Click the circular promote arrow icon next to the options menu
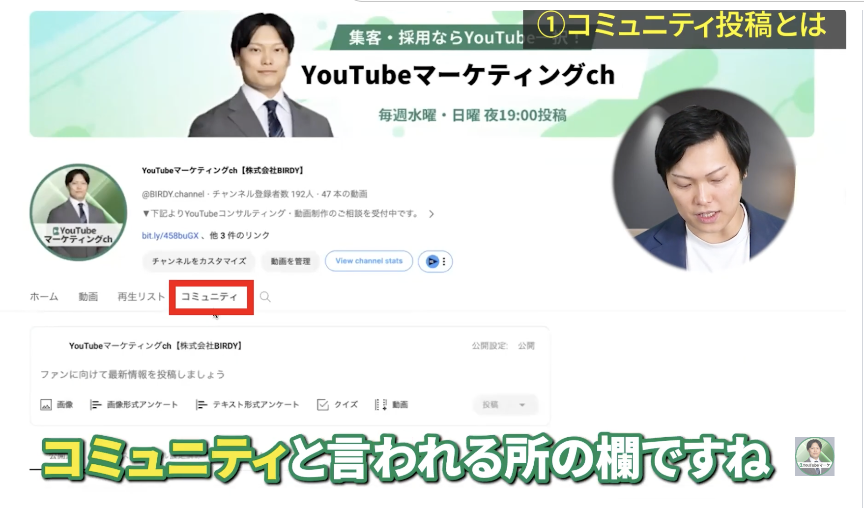Viewport: 864px width, 508px height. (431, 261)
